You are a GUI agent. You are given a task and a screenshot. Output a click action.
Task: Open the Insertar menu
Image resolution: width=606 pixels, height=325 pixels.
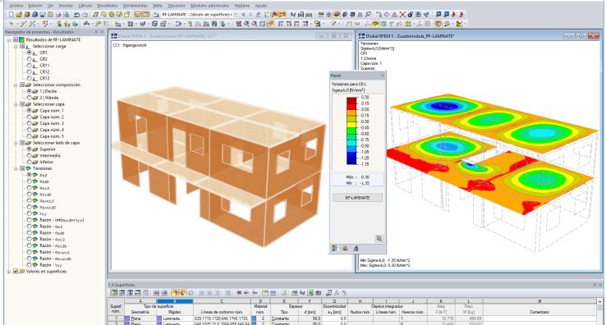pyautogui.click(x=66, y=6)
